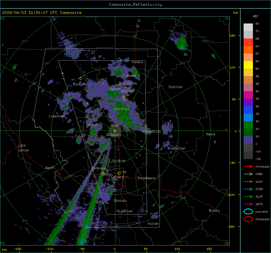271x253 pixels.
Task: Click the 2024/06/03 21:51:07 UTC timestamp
Action: (30, 13)
